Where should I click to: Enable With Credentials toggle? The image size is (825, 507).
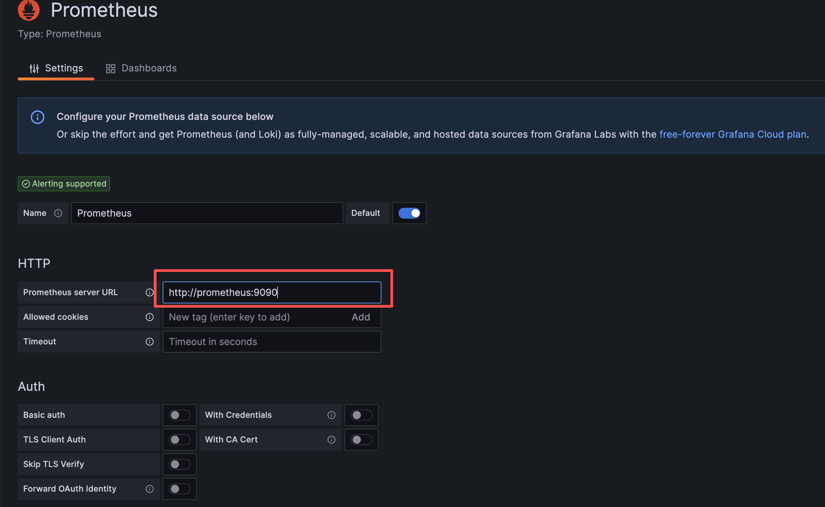coord(361,415)
